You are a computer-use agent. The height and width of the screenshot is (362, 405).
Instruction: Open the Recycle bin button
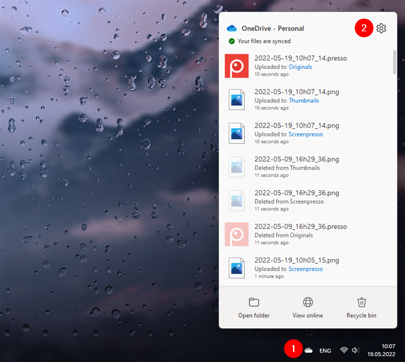coord(361,308)
